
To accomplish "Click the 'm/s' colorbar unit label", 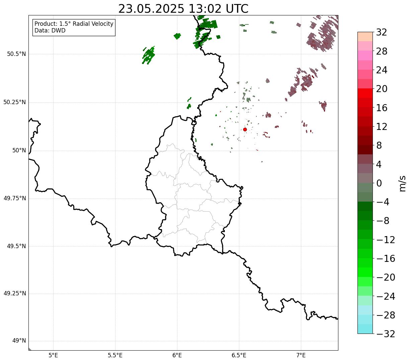I will point(402,183).
